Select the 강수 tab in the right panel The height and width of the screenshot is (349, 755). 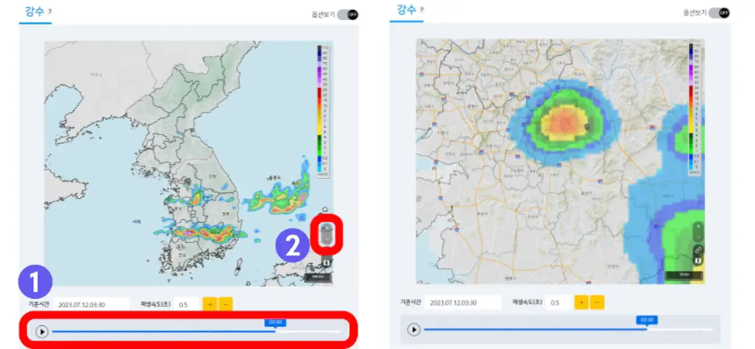[x=406, y=9]
